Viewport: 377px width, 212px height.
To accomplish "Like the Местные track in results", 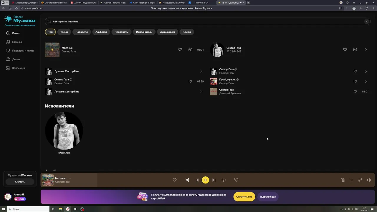I will point(180,50).
